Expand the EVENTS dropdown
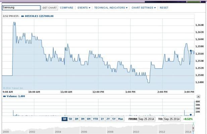This screenshot has width=207, height=134. 84,8
